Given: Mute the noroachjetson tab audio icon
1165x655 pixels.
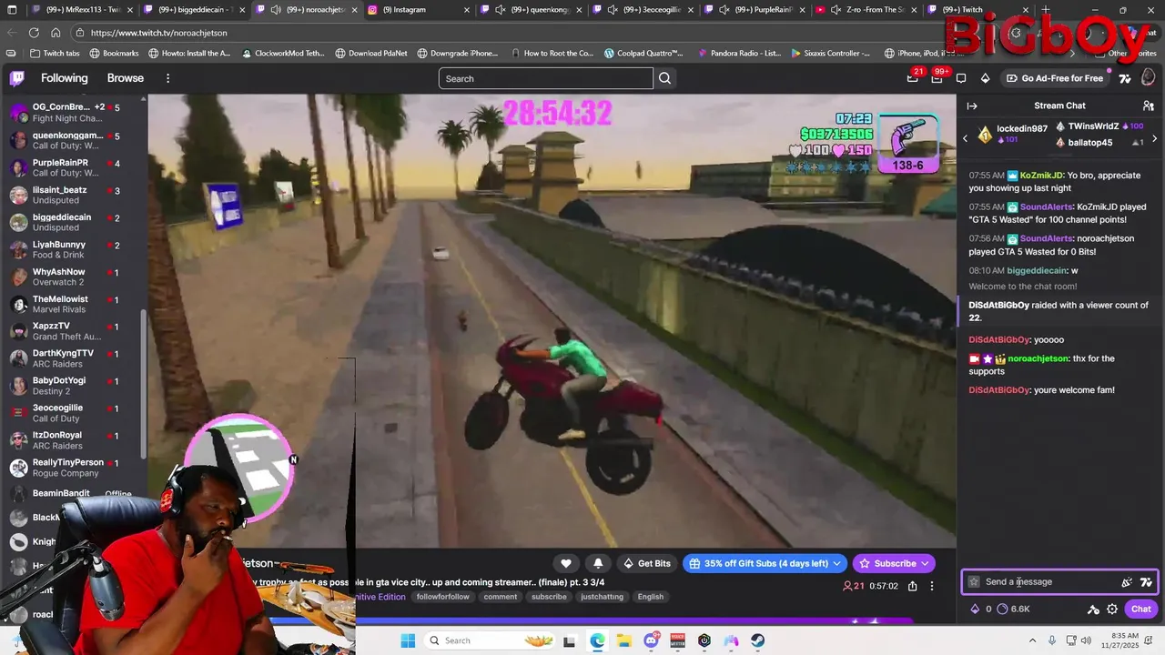Looking at the screenshot, I should (275, 10).
